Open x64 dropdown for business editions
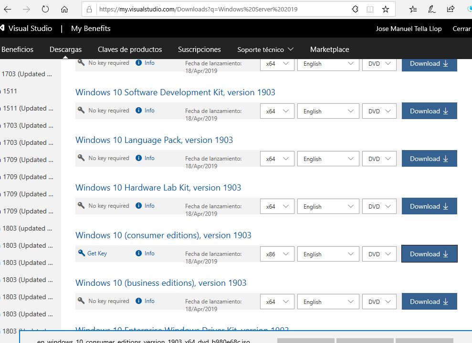This screenshot has height=343, width=472. click(277, 302)
